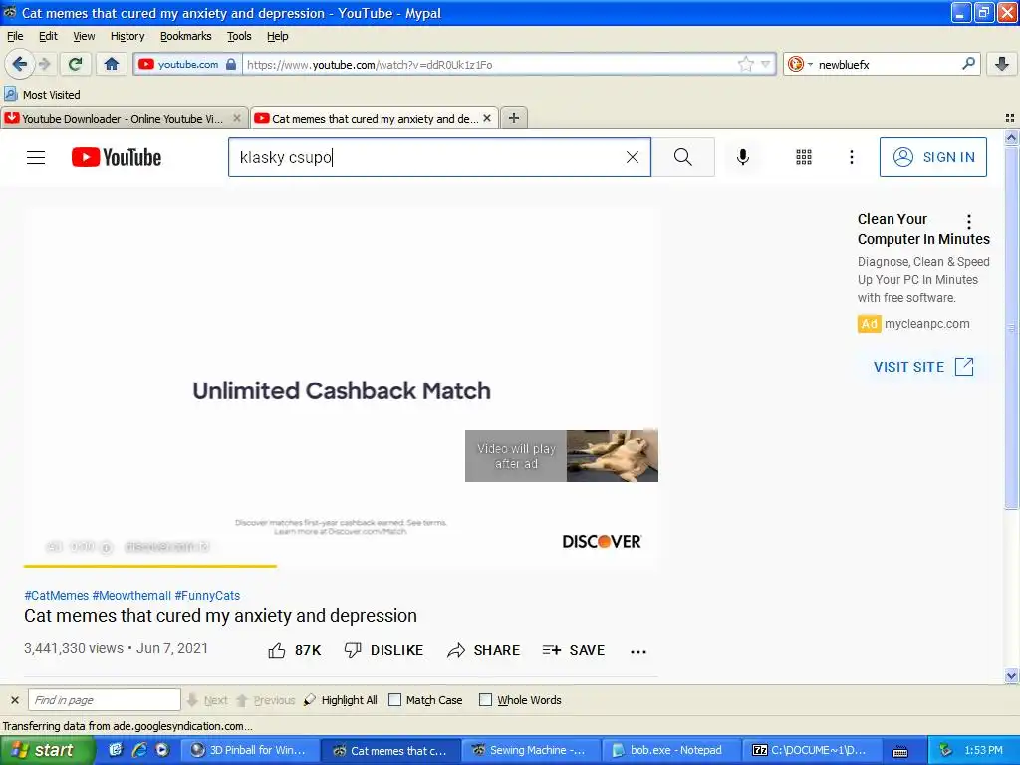This screenshot has height=765, width=1020.
Task: Open the Tools menu
Action: tap(239, 36)
